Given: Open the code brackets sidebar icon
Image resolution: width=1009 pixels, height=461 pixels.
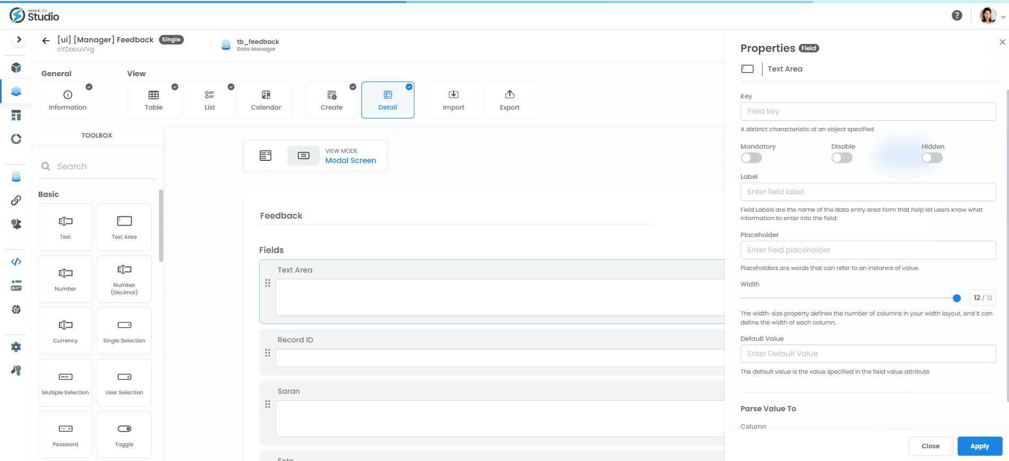Looking at the screenshot, I should pos(16,262).
